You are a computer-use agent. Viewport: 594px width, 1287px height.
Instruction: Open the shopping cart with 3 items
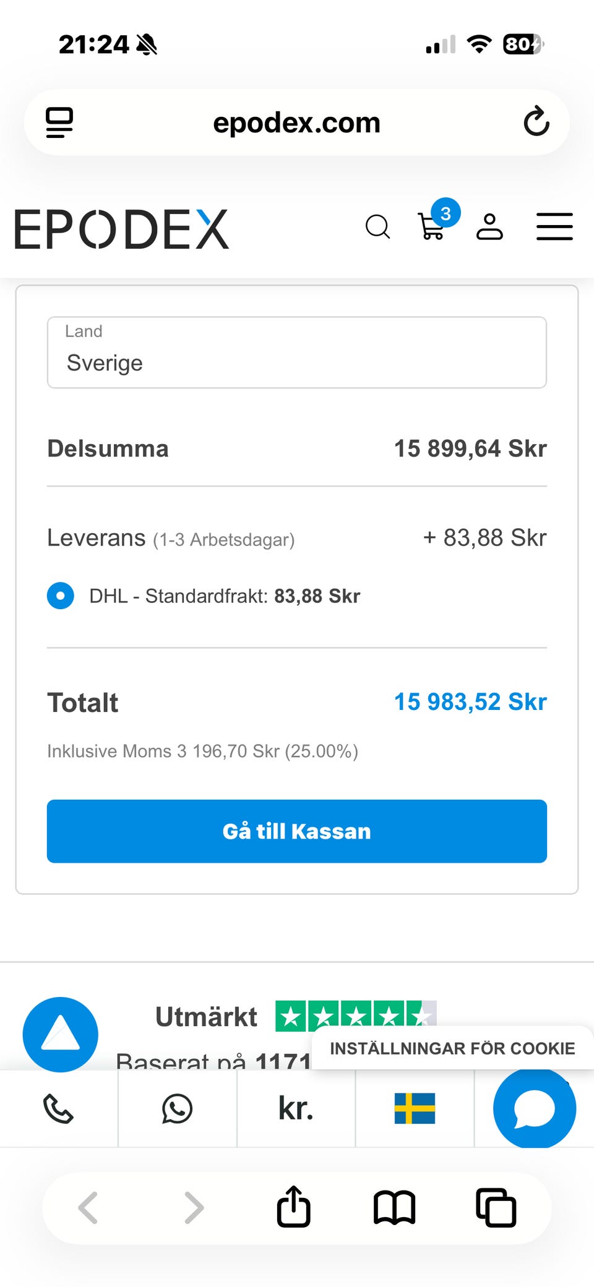(x=433, y=226)
